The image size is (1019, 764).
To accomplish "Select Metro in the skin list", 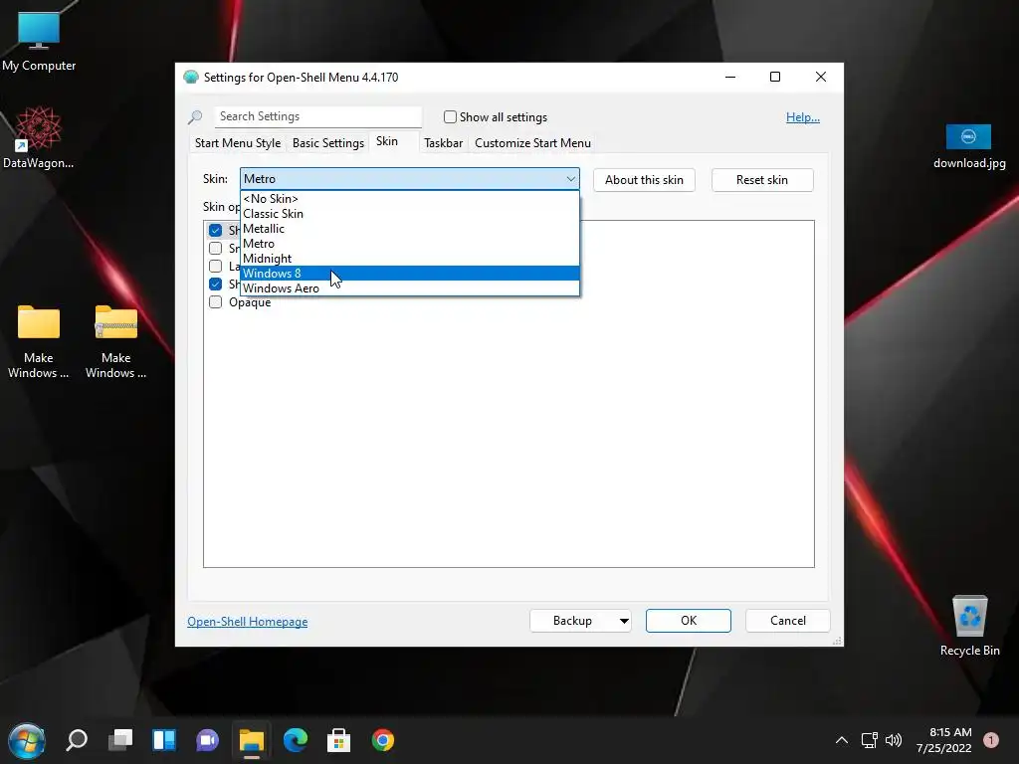I will pos(409,244).
